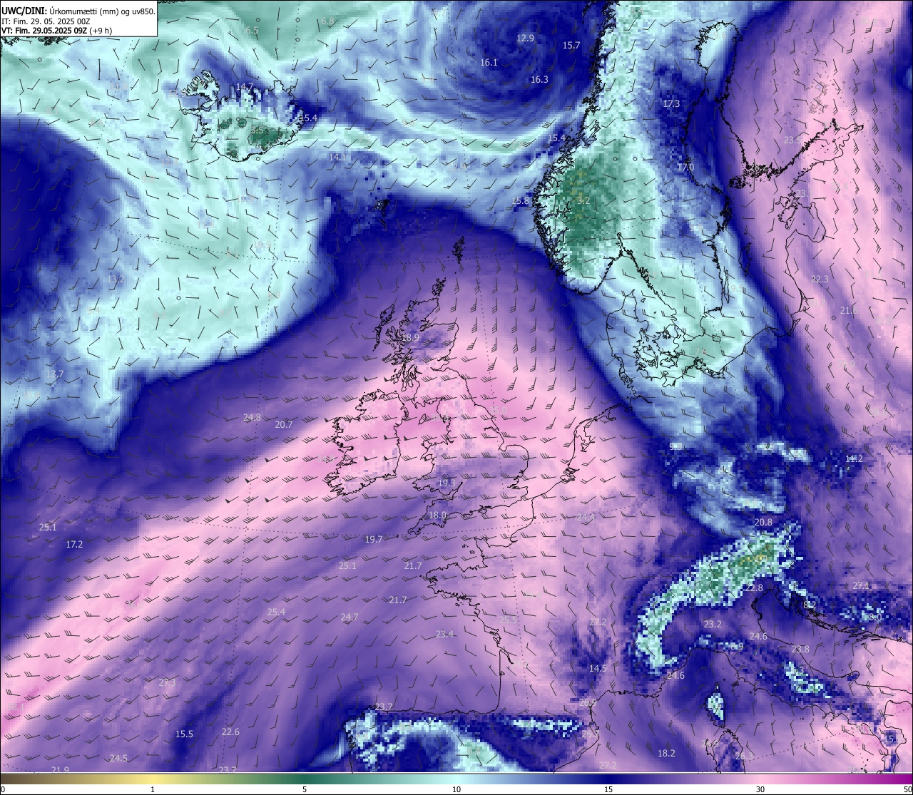913x795 pixels.
Task: Click the 14.5 value label
Action: click(x=598, y=669)
